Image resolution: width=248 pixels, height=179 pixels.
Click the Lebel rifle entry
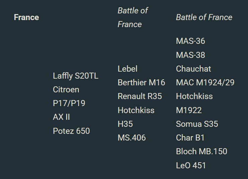pos(127,69)
